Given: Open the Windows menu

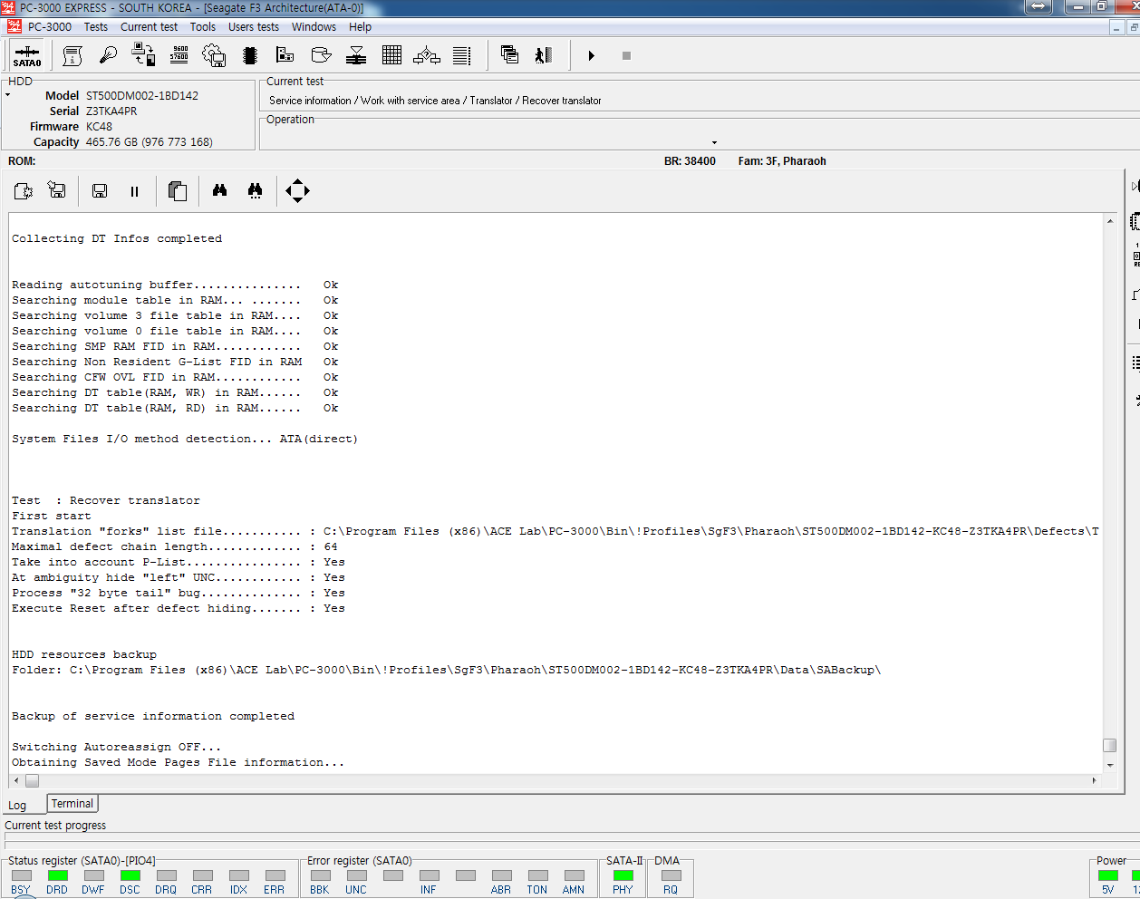Looking at the screenshot, I should pyautogui.click(x=314, y=27).
